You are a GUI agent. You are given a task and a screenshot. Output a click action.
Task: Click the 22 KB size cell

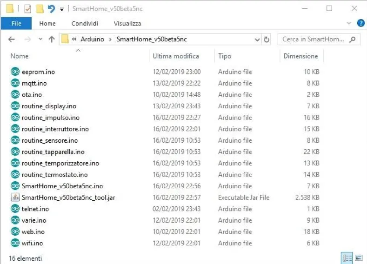(x=312, y=152)
